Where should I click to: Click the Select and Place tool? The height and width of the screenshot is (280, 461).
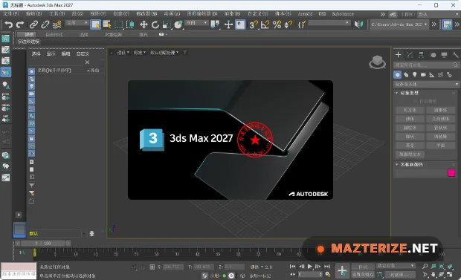[178, 25]
